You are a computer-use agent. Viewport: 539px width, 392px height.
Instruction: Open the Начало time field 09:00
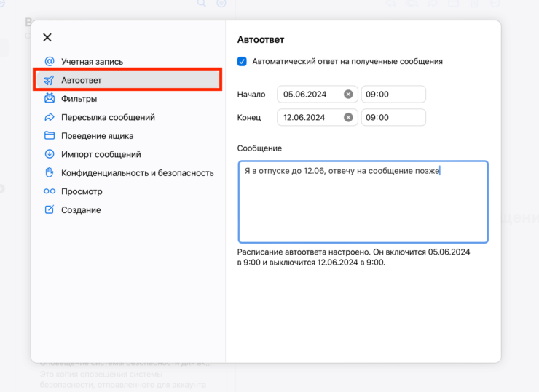click(x=393, y=95)
